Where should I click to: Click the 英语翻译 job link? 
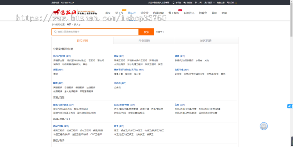(x=58, y=87)
